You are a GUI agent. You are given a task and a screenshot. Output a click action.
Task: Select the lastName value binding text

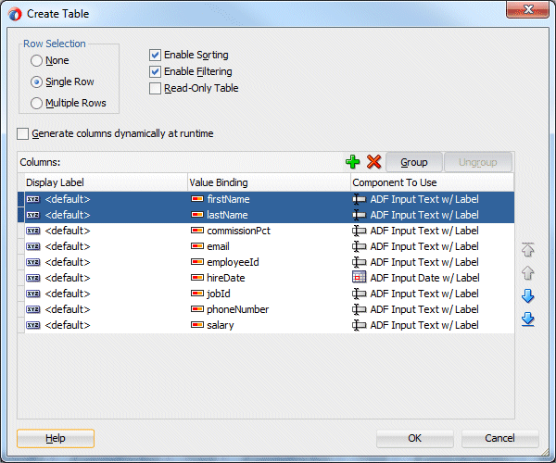(227, 215)
